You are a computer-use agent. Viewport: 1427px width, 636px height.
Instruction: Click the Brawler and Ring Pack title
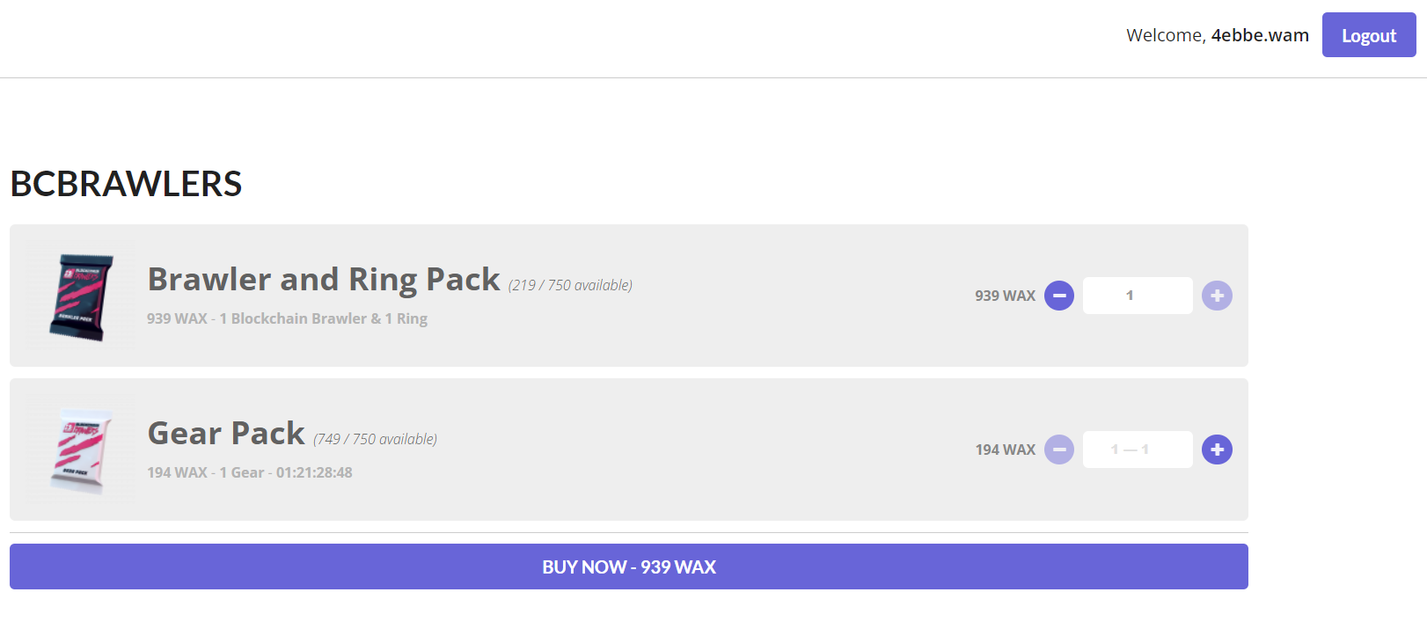pyautogui.click(x=324, y=279)
